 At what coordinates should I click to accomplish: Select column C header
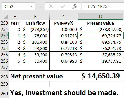[64, 17]
